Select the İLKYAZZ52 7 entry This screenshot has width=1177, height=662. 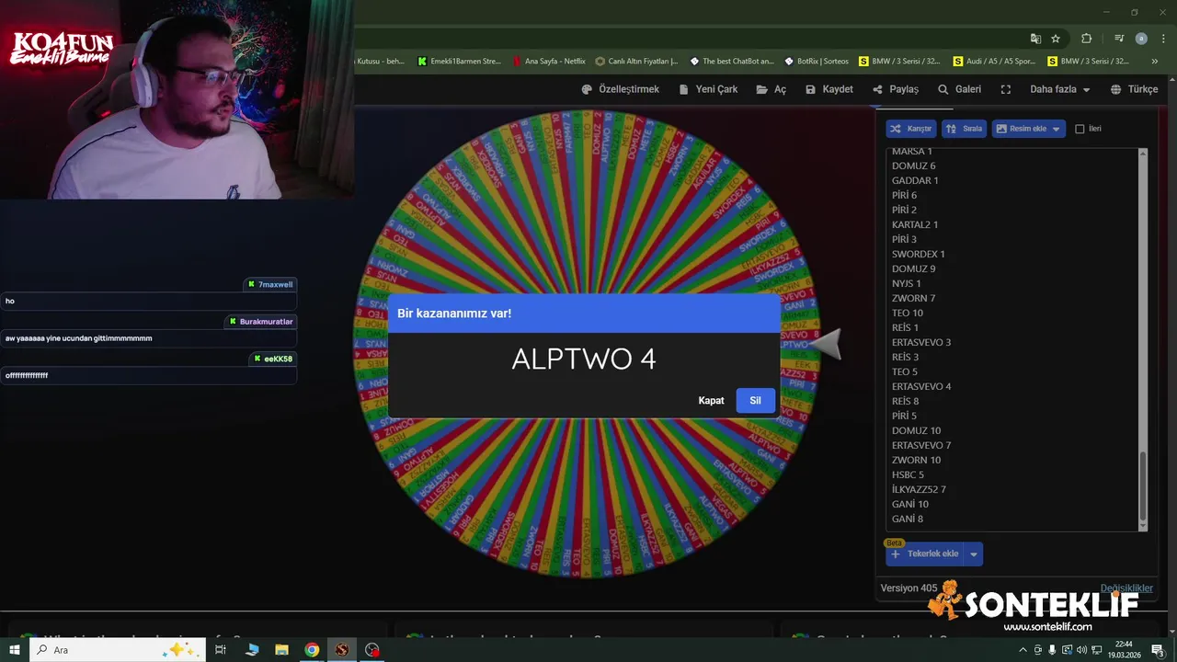(919, 489)
